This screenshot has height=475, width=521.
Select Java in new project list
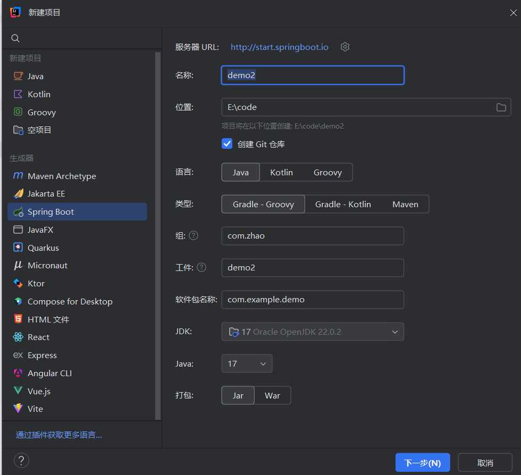coord(77,76)
